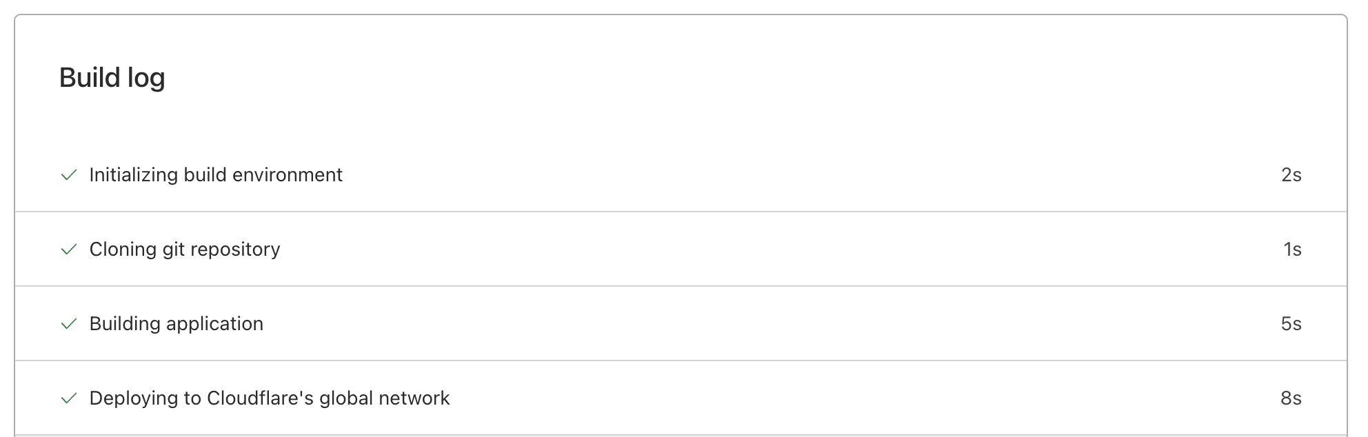Click the checkmark next to Cloning git repository
1368x437 pixels.
69,250
